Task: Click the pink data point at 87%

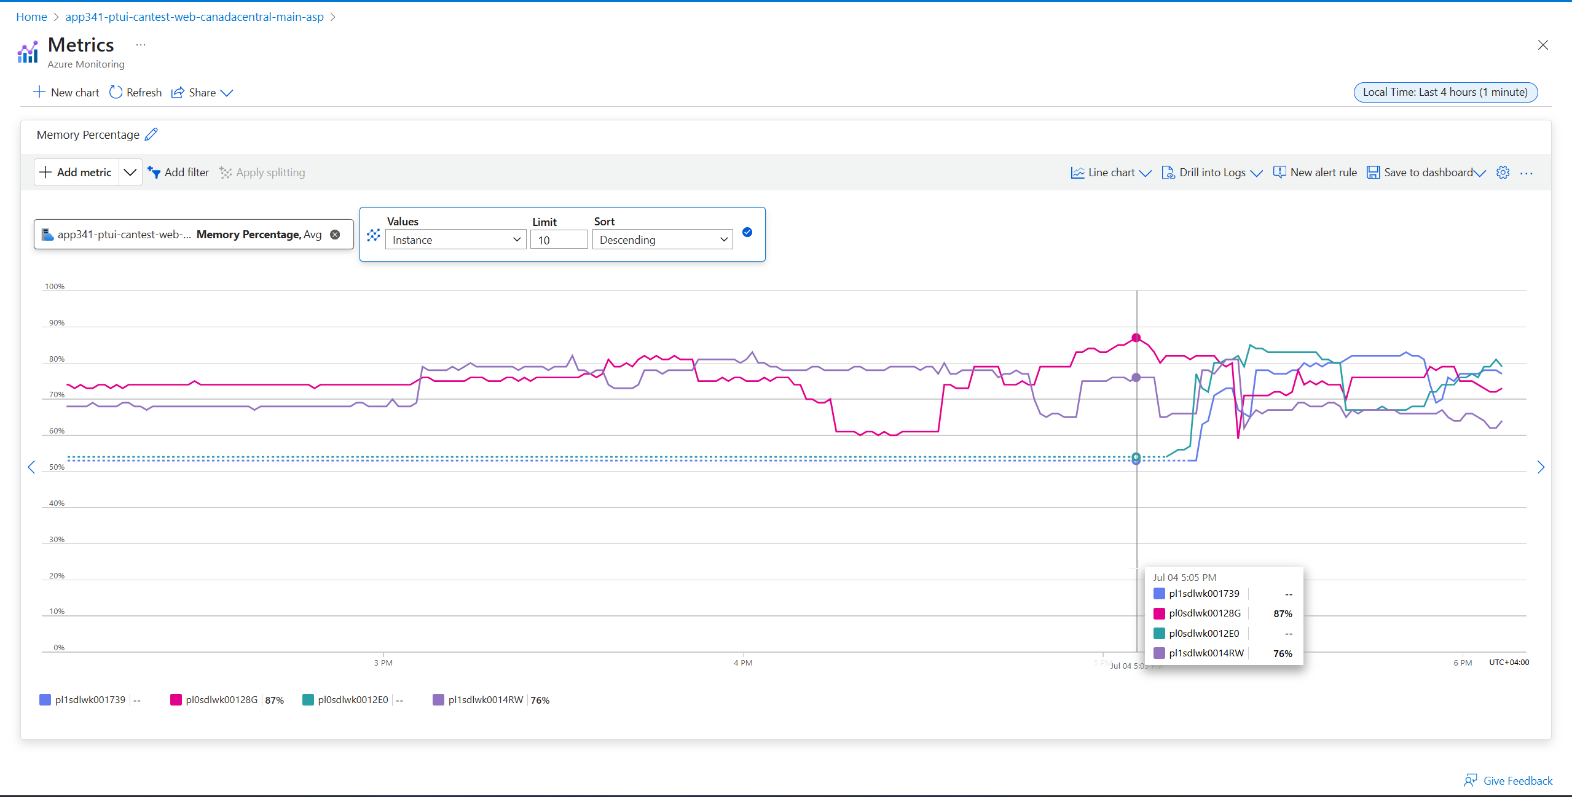Action: 1136,338
